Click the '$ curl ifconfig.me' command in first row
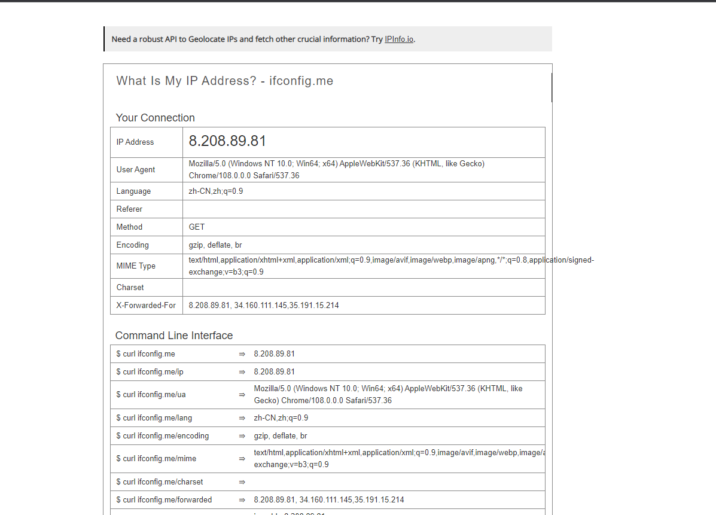 click(x=146, y=354)
